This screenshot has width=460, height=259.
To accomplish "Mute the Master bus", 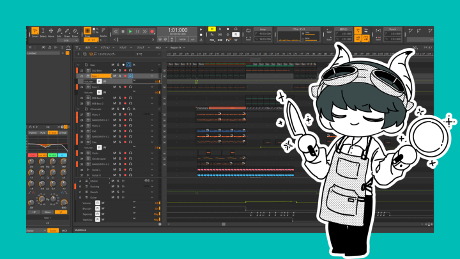I will click(112, 181).
